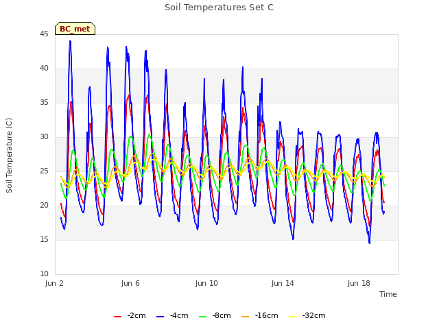The image size is (439, 329).
Task: Click the chart title Soil Temperatures Set C
Action: [x=219, y=8]
